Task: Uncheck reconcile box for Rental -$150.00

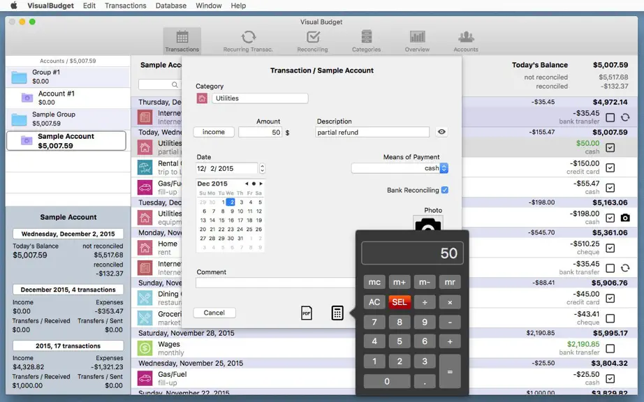Action: (610, 167)
